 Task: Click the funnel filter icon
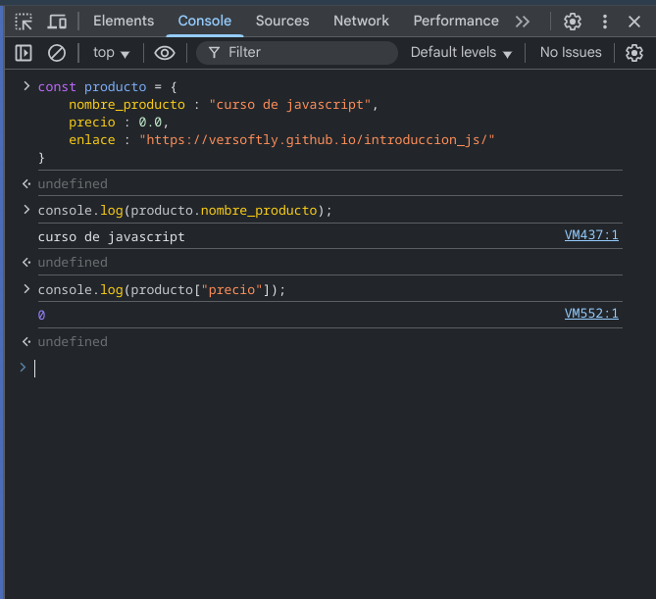click(x=214, y=53)
